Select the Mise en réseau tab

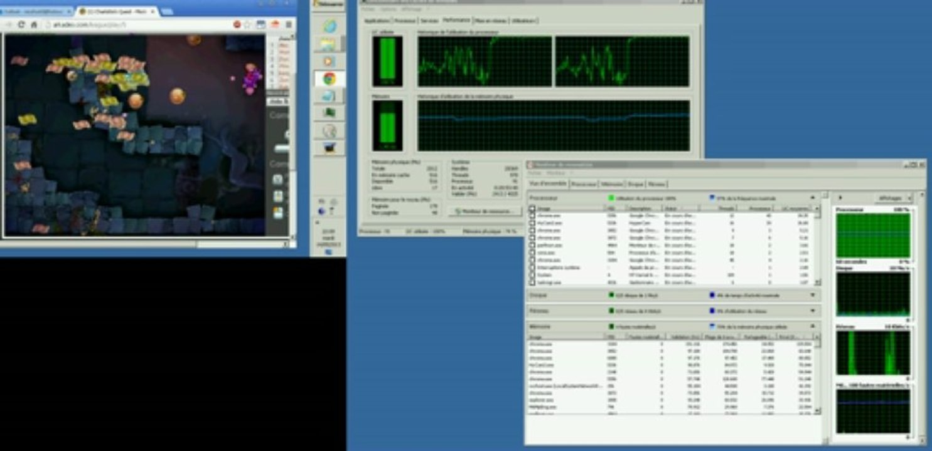click(491, 21)
